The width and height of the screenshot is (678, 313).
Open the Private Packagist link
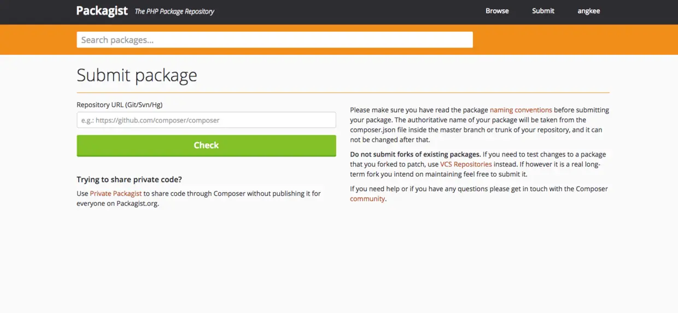point(115,194)
